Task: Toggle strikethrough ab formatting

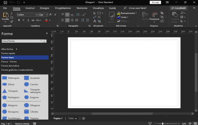Action: [x=33, y=20]
